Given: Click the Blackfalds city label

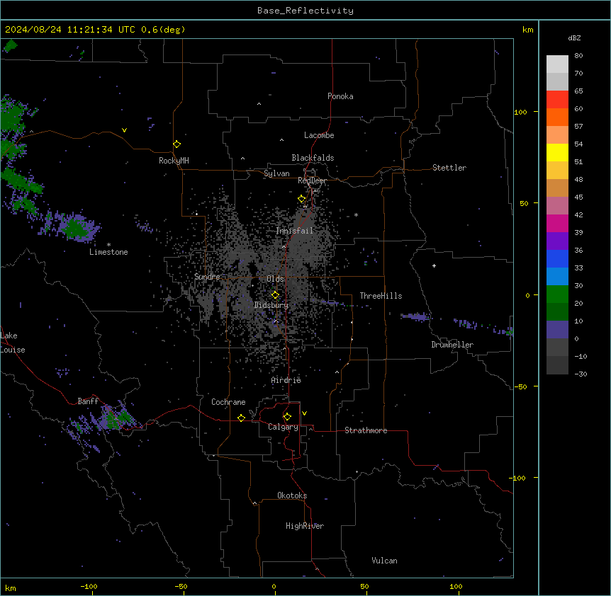Looking at the screenshot, I should [313, 158].
